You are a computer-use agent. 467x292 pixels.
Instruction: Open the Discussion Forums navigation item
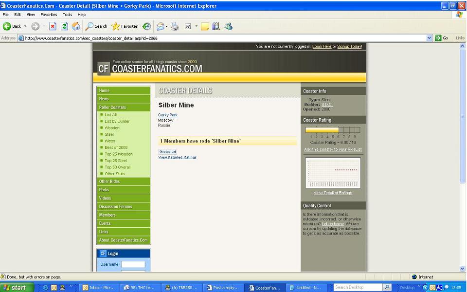[124, 206]
